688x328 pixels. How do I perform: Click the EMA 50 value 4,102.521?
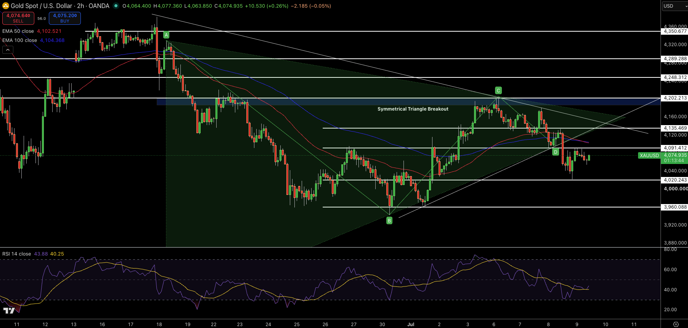(x=49, y=31)
